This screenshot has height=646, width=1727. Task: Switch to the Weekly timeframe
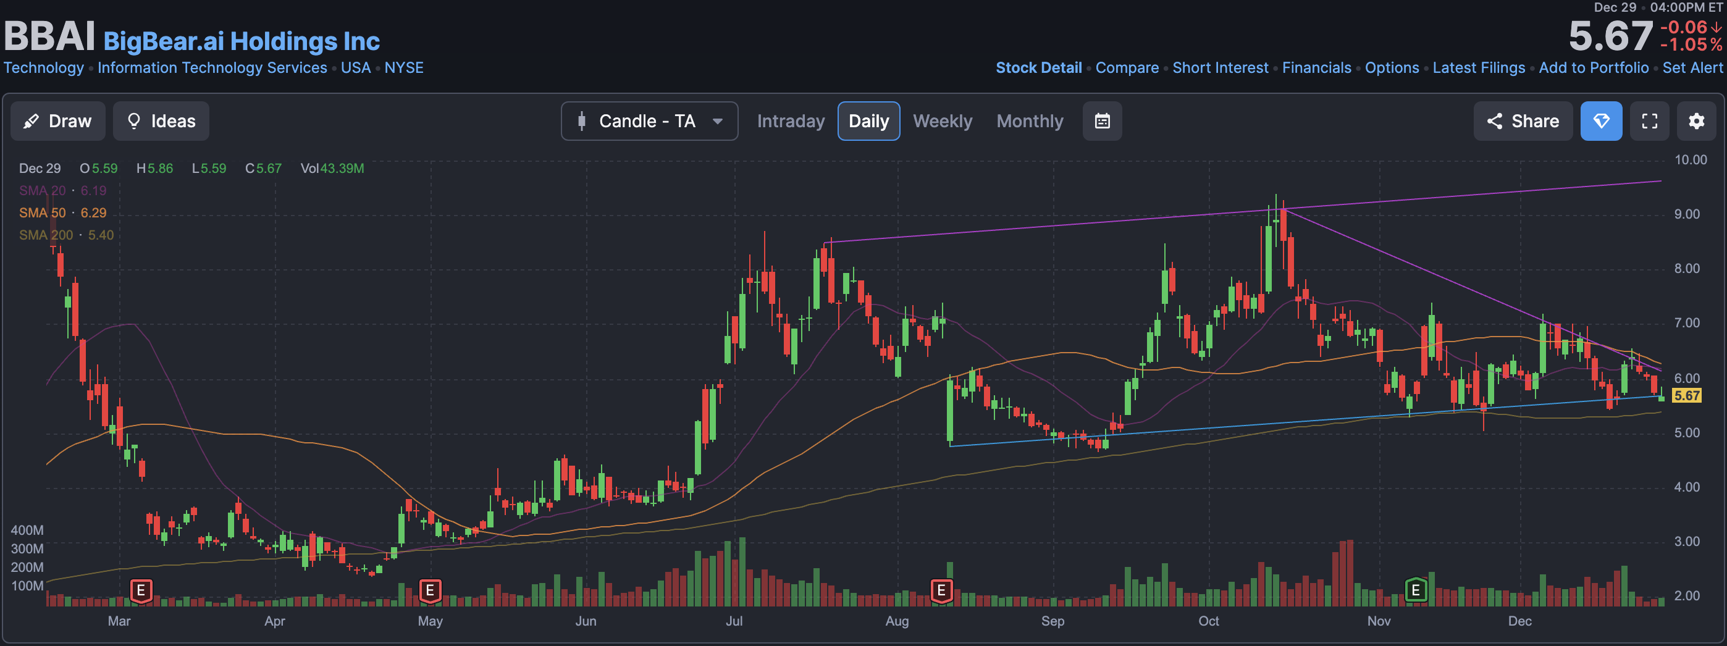tap(942, 121)
